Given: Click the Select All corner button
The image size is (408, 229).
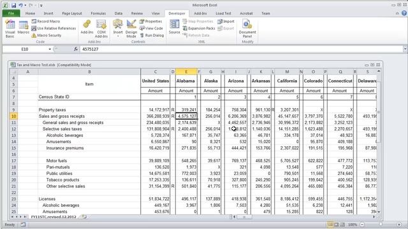Looking at the screenshot, I should pos(13,72).
